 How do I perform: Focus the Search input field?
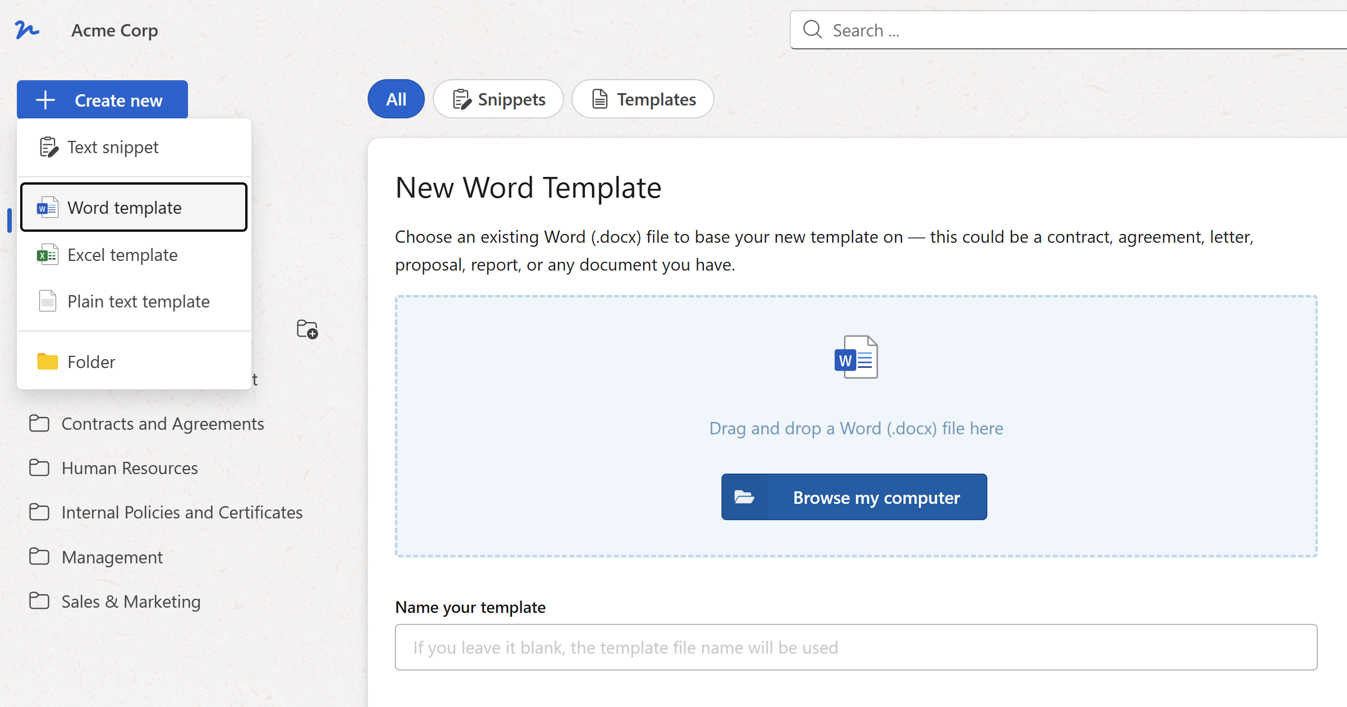click(1069, 30)
